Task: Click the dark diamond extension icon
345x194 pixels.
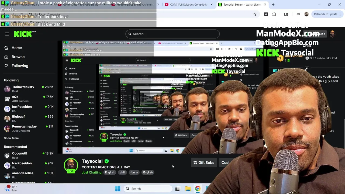Action: 266,14
